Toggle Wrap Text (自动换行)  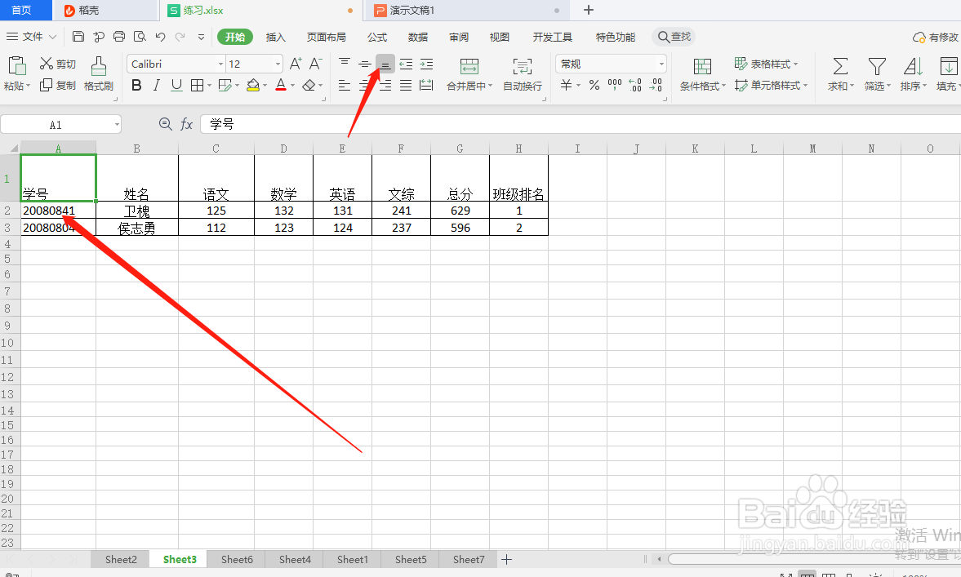[x=523, y=74]
